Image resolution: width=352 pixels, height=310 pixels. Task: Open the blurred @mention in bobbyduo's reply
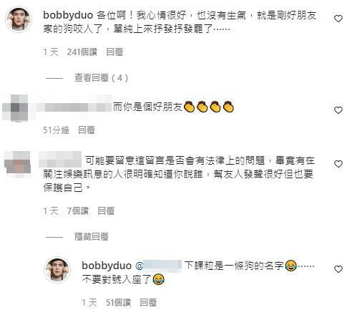(x=159, y=266)
